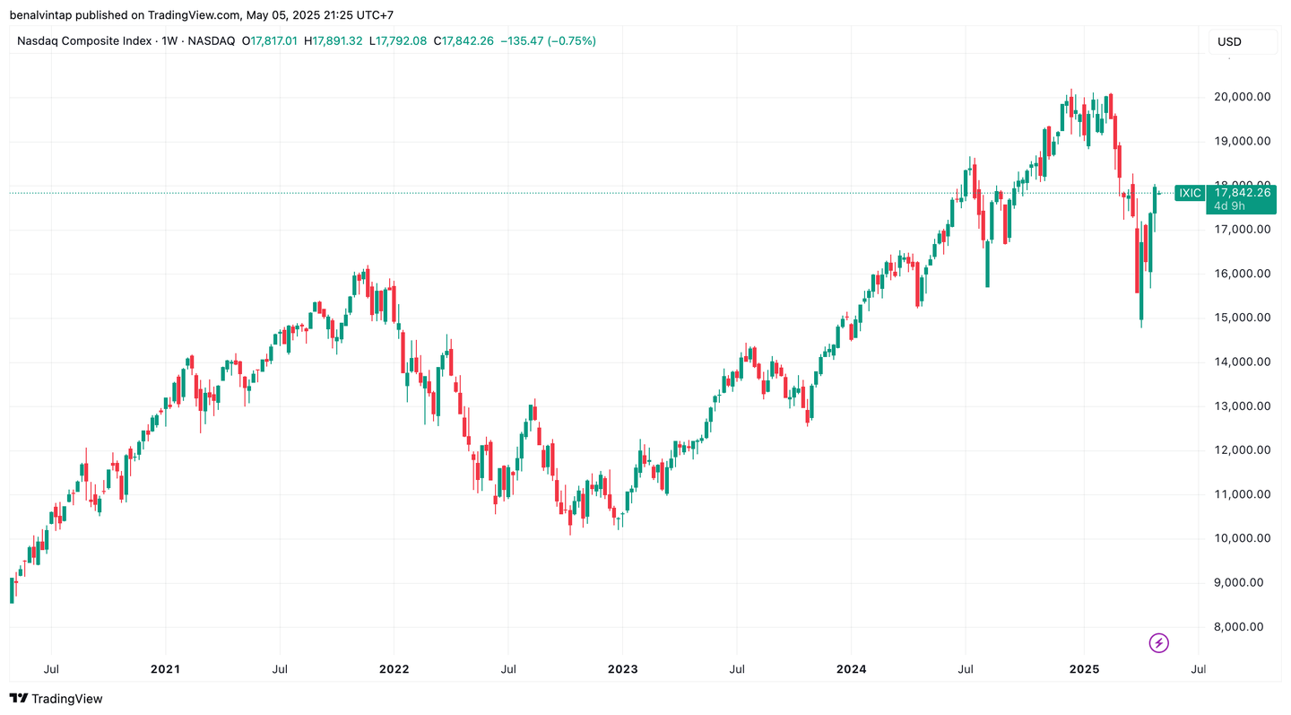Select the 1W interval label
This screenshot has width=1291, height=715.
tap(169, 41)
